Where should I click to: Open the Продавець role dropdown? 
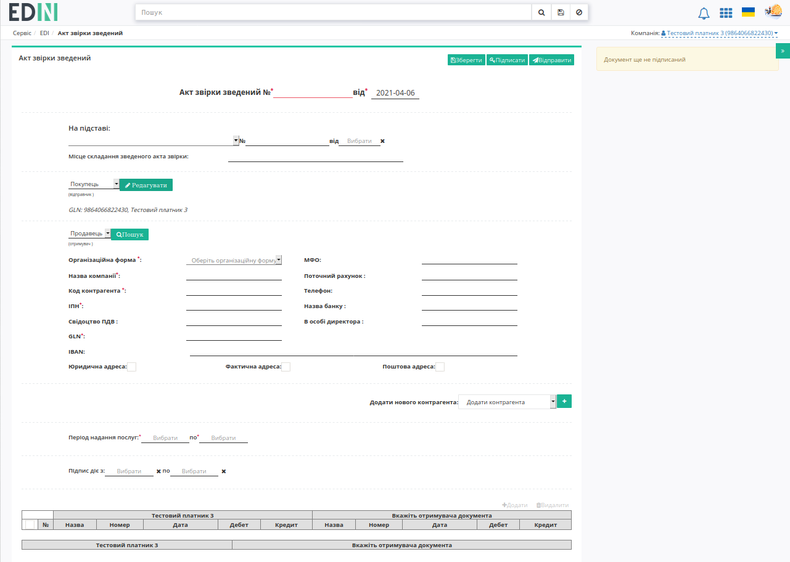(89, 234)
